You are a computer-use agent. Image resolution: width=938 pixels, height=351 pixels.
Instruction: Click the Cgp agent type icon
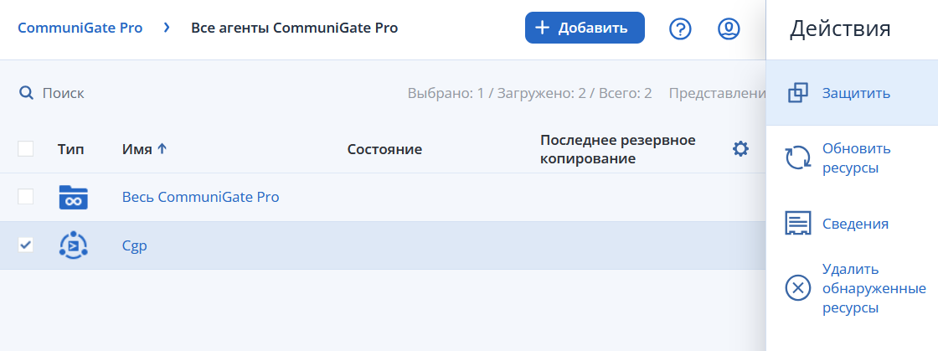[74, 245]
